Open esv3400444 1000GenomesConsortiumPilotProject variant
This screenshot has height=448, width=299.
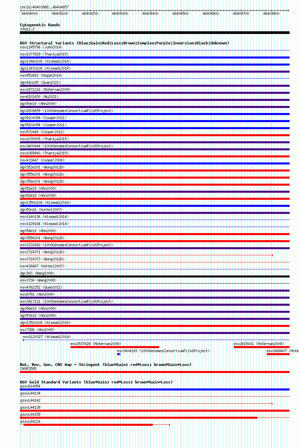pyautogui.click(x=67, y=146)
